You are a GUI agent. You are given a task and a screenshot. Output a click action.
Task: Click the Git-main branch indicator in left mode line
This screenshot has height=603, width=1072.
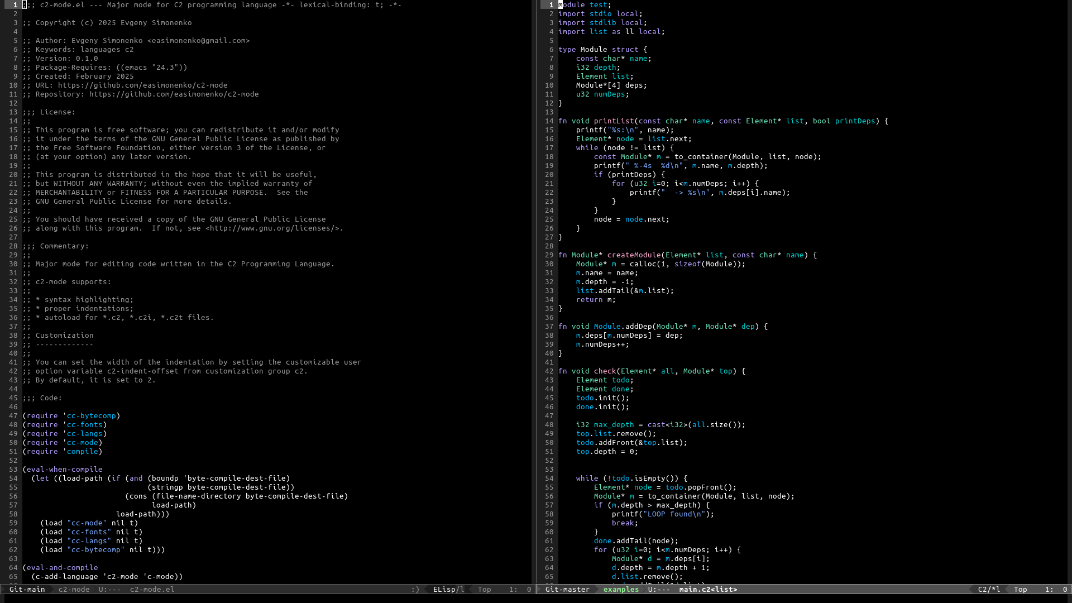tap(27, 590)
